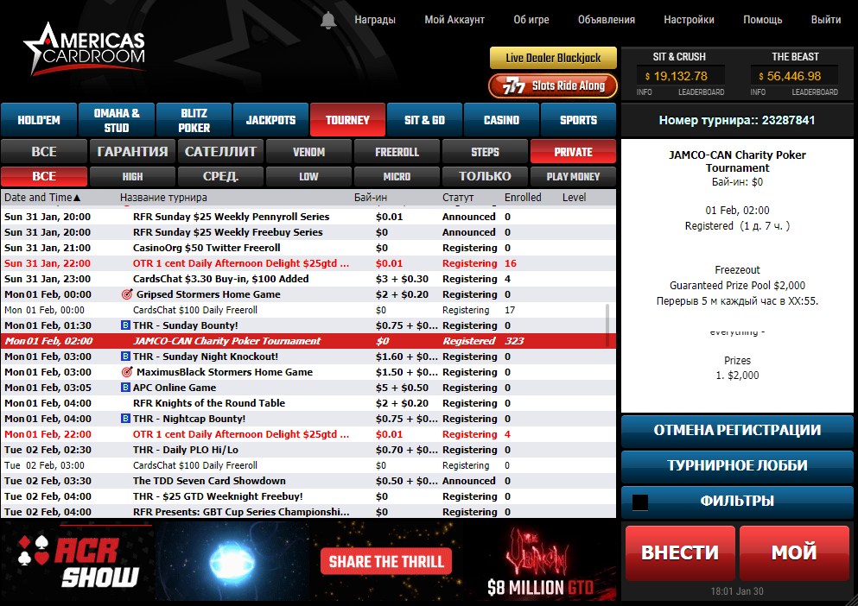
Task: Select the STEPS filter
Action: point(485,152)
